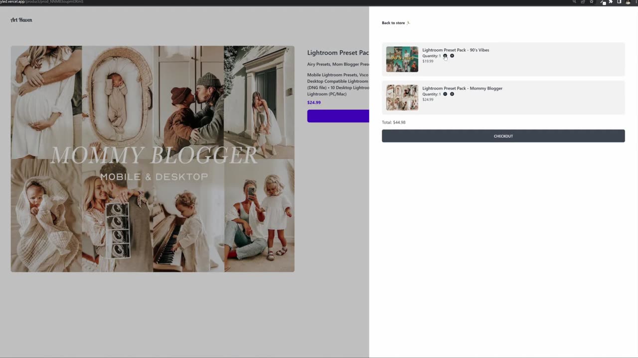
Task: Click 'Quantity: 1' for Mommy Blogger
Action: 432,94
